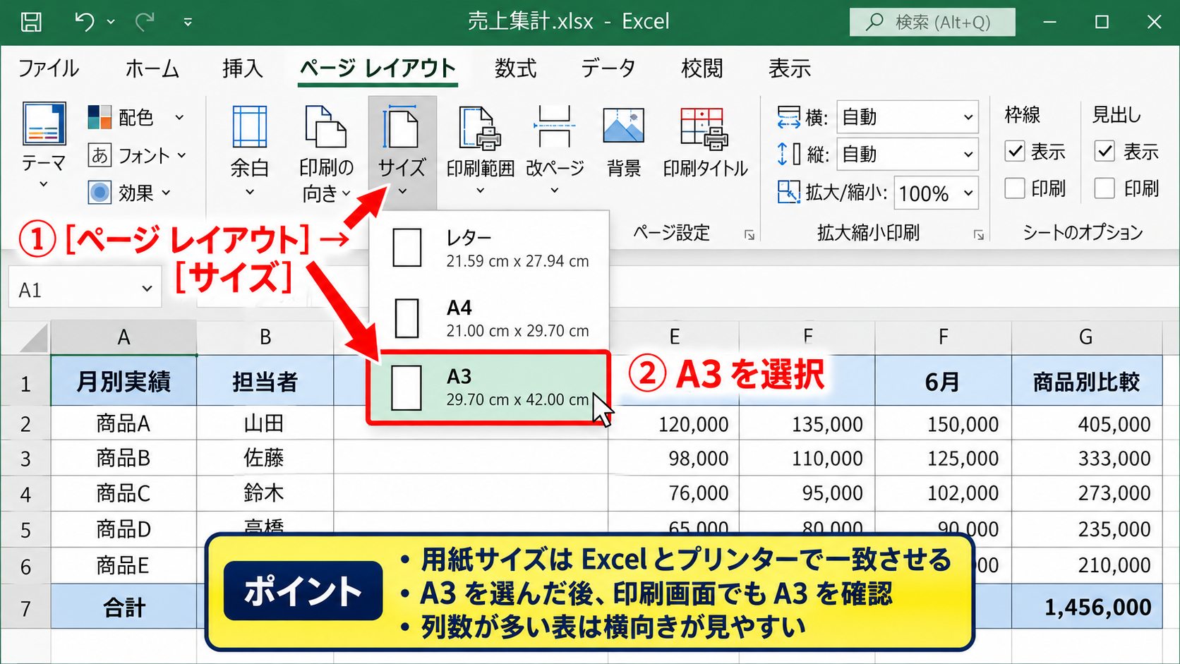Click cell with value 333,000
This screenshot has height=664, width=1180.
coord(1087,459)
